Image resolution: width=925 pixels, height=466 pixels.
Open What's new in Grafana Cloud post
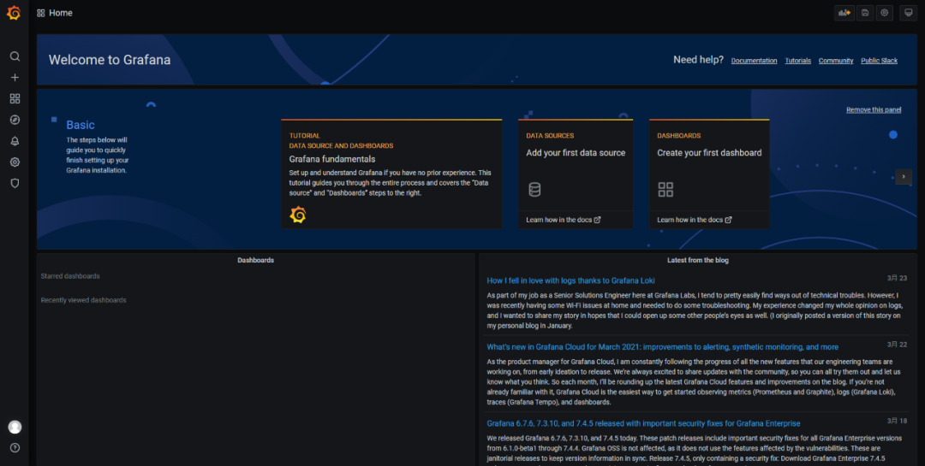tap(662, 347)
